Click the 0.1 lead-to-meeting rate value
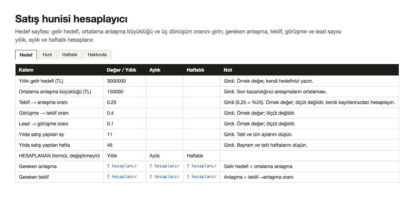Image resolution: width=414 pixels, height=217 pixels. [x=125, y=124]
